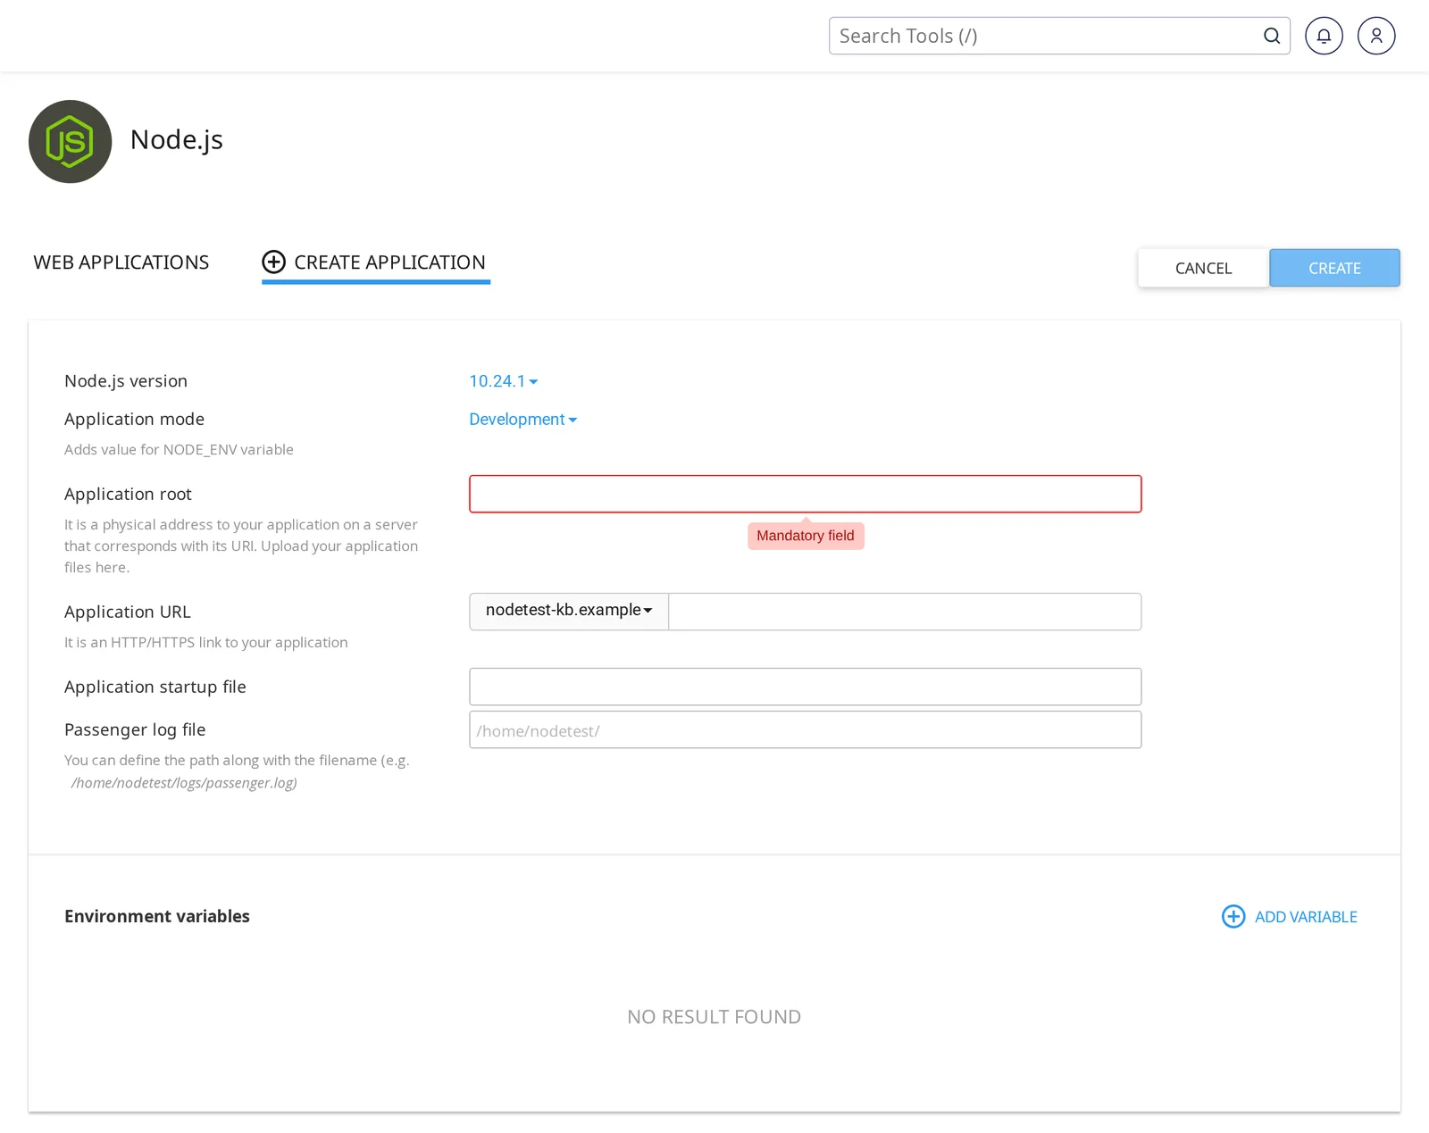The image size is (1429, 1133).
Task: Click the Environment variables heading
Action: (157, 916)
